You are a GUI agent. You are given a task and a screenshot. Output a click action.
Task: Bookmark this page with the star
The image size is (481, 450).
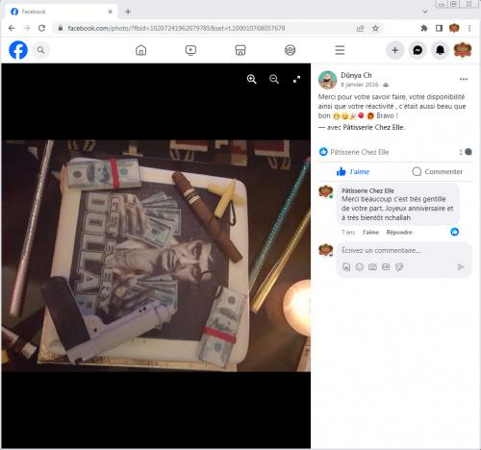[375, 28]
